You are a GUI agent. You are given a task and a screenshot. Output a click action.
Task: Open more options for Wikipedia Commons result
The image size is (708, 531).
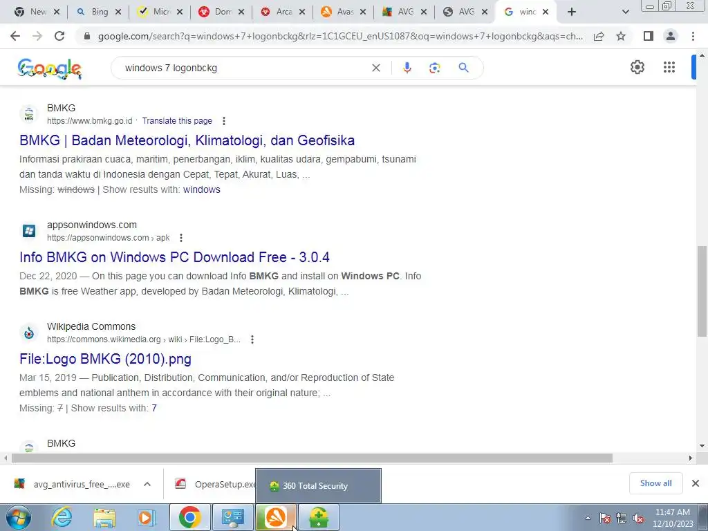click(252, 339)
